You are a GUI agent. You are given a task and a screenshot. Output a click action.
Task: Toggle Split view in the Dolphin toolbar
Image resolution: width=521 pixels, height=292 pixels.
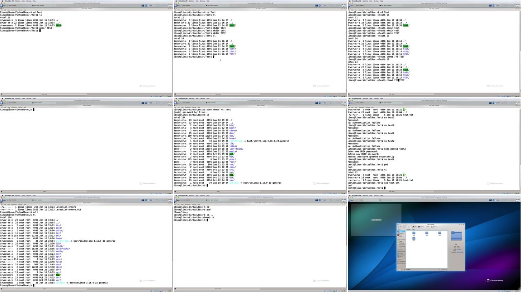point(427,227)
